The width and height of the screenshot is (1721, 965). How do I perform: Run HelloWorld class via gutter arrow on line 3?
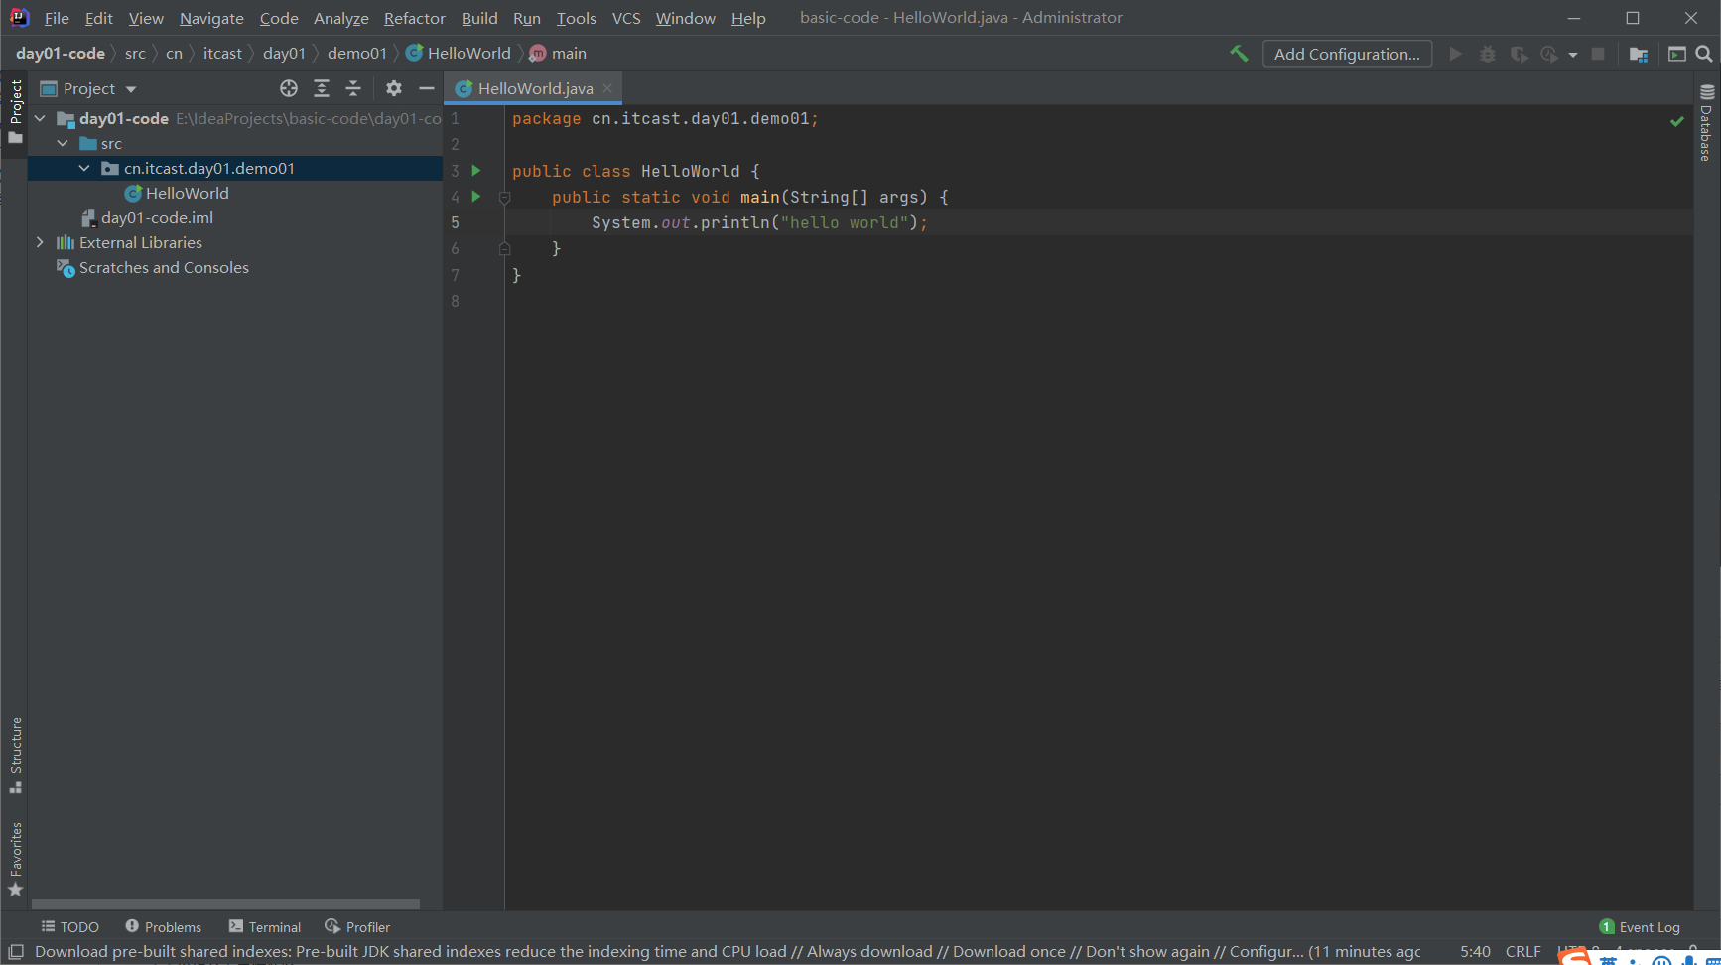point(476,171)
